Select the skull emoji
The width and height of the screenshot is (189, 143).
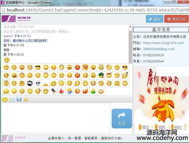tap(38, 83)
